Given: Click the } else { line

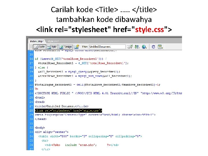Looking at the screenshot, I should tap(41, 67).
